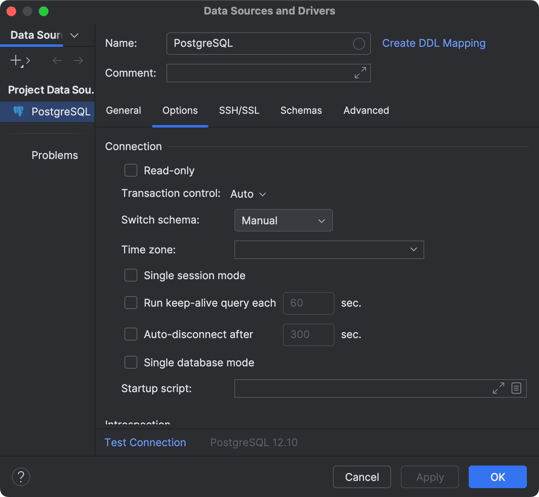
Task: Expand the Time zone dropdown
Action: click(x=413, y=250)
